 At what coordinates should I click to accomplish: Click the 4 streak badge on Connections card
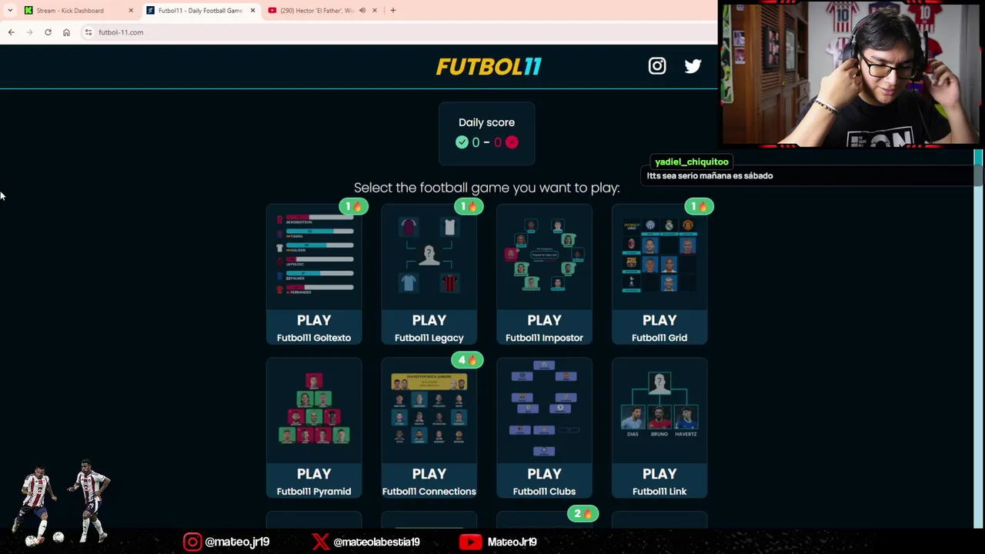467,360
